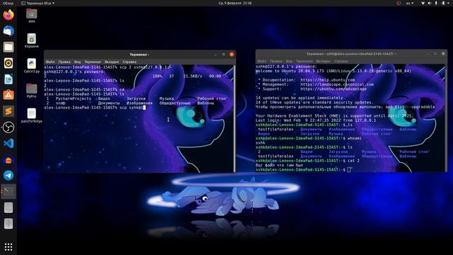
Task: Open the gray drive icon below Terminal
Action: pyautogui.click(x=8, y=208)
